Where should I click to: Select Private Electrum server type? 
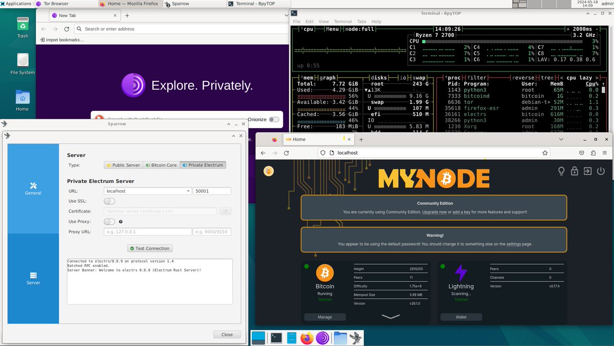[x=203, y=165]
